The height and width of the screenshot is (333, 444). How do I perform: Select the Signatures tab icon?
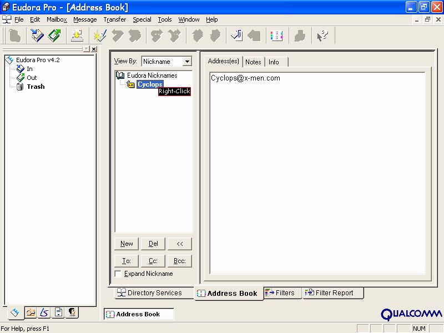(44, 312)
